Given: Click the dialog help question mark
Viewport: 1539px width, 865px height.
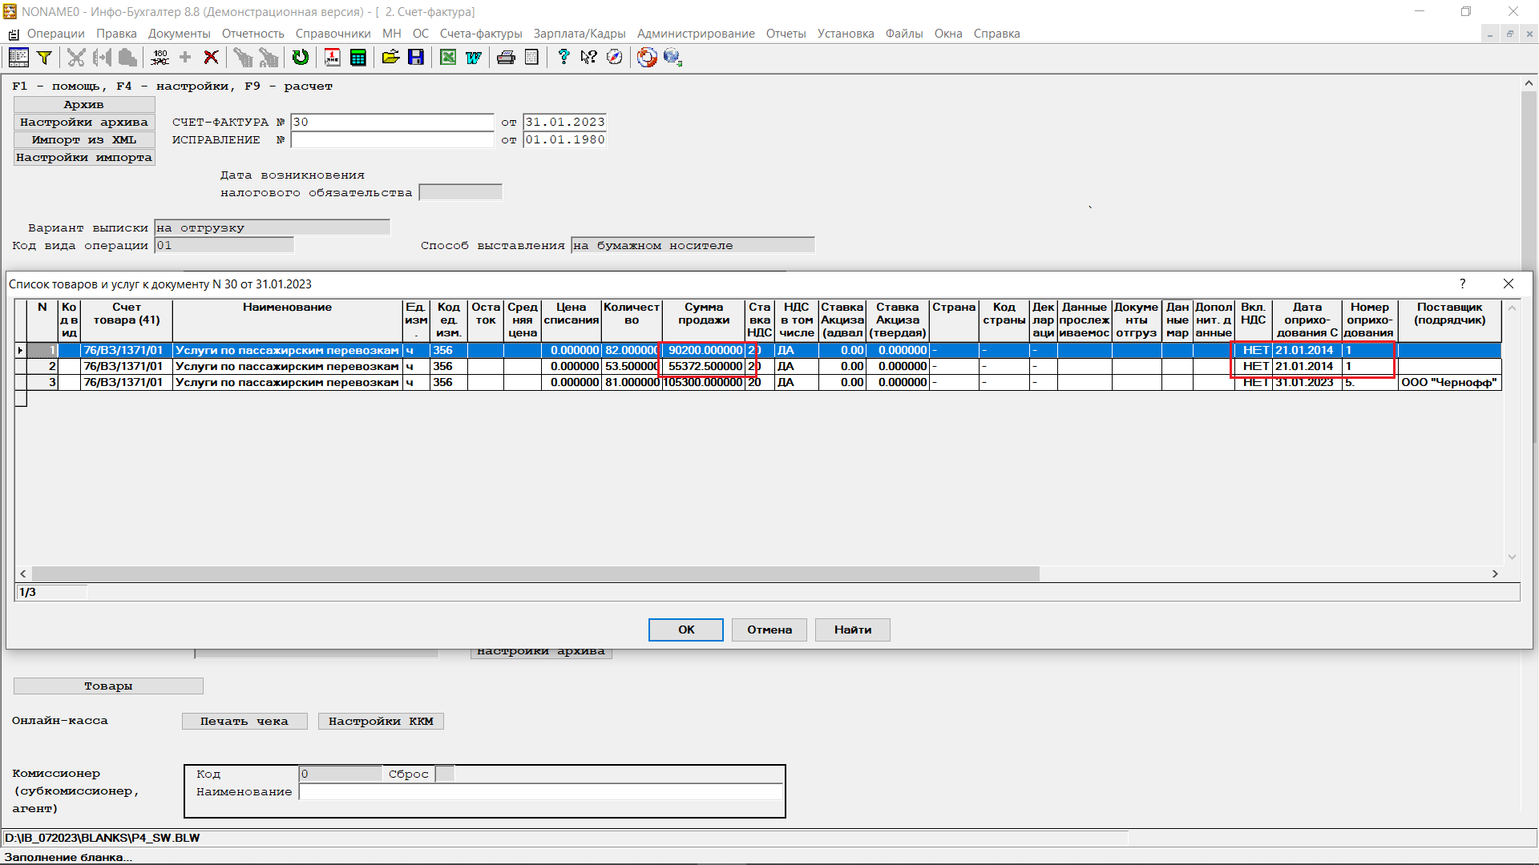Looking at the screenshot, I should pos(1463,284).
